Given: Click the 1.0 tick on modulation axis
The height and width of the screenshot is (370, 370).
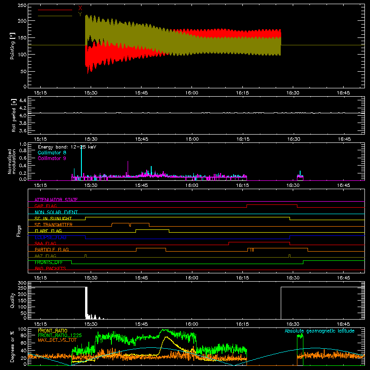Looking at the screenshot, I should [x=23, y=144].
